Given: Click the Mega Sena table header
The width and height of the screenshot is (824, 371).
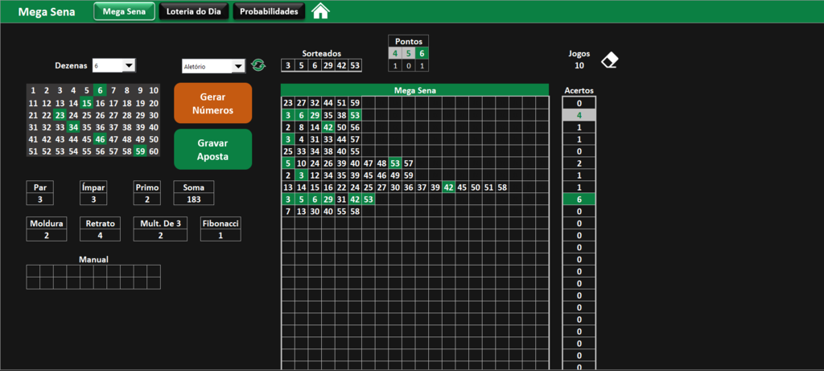Looking at the screenshot, I should pyautogui.click(x=414, y=90).
